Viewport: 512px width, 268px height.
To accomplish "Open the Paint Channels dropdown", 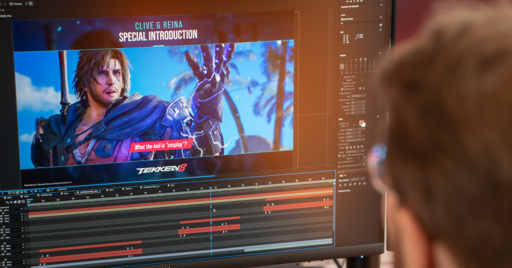I will click(353, 133).
